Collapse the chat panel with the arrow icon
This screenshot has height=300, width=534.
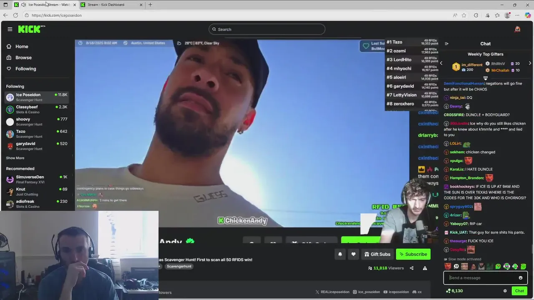tap(446, 44)
